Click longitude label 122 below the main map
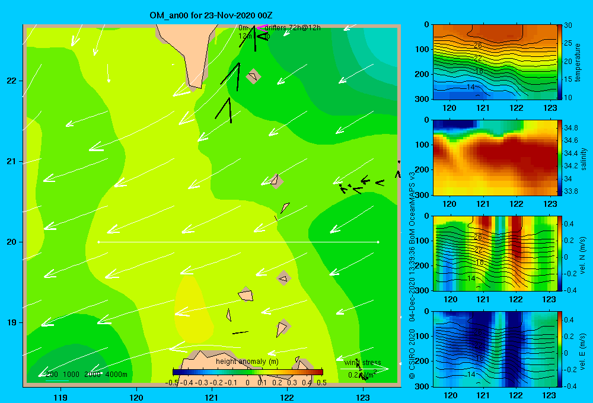 [x=288, y=397]
